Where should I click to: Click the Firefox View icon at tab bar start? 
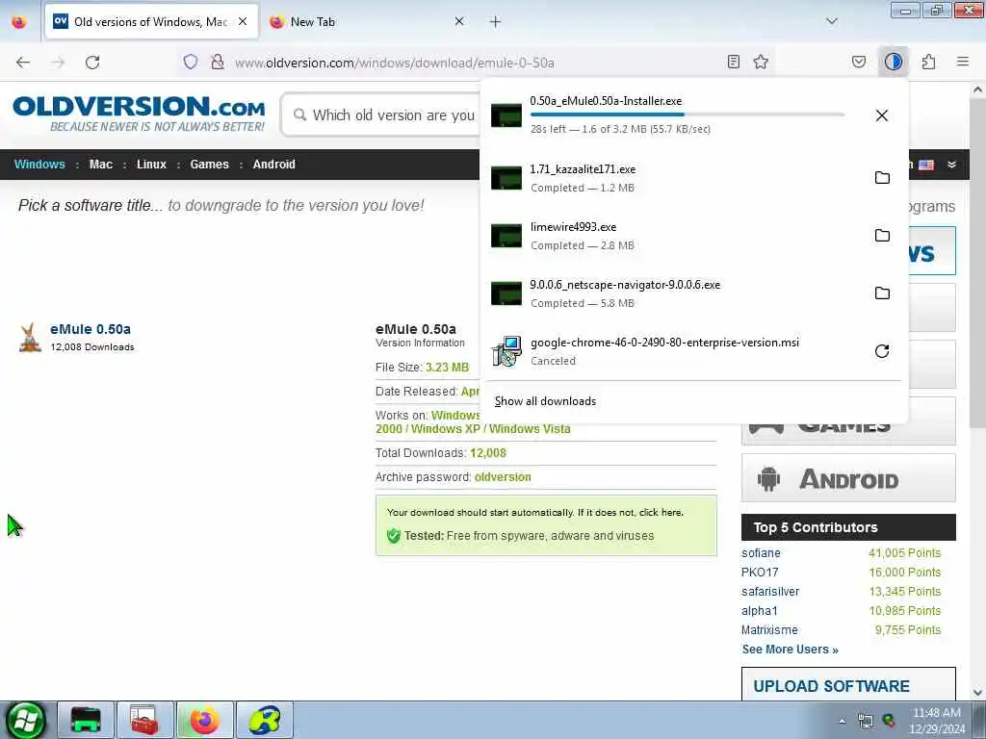click(x=19, y=21)
